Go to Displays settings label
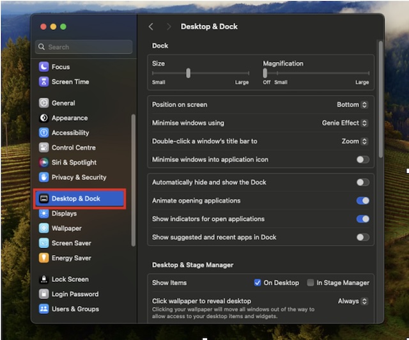Screen dimensions: 409x340 click(x=64, y=213)
